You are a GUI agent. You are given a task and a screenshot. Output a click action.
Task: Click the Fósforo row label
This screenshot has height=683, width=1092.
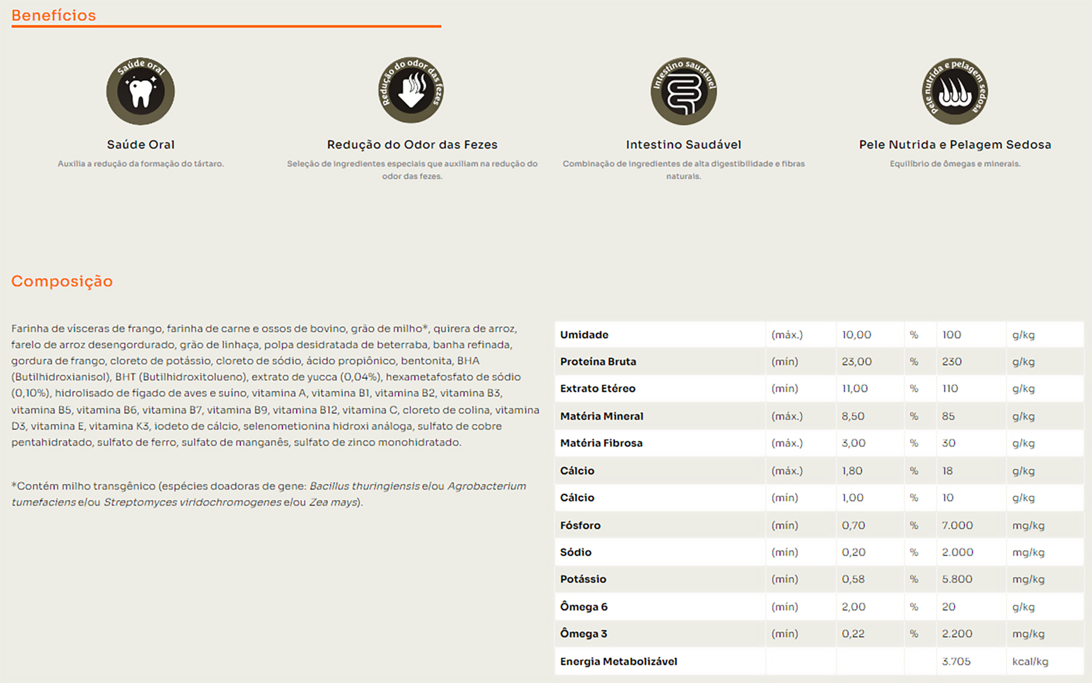580,525
